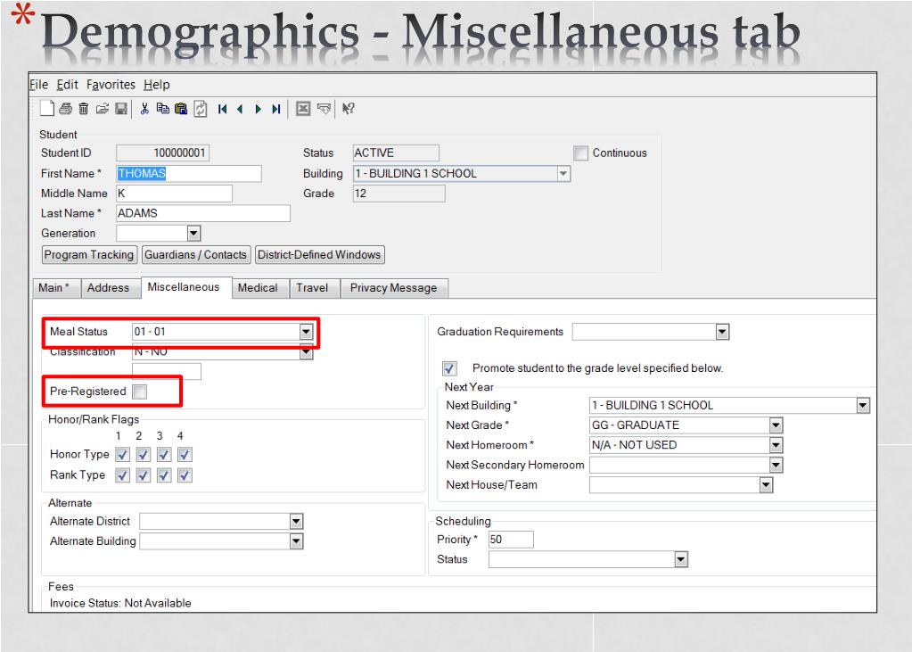Open the Alternate District dropdown
Viewport: 912px width, 652px height.
pyautogui.click(x=296, y=522)
